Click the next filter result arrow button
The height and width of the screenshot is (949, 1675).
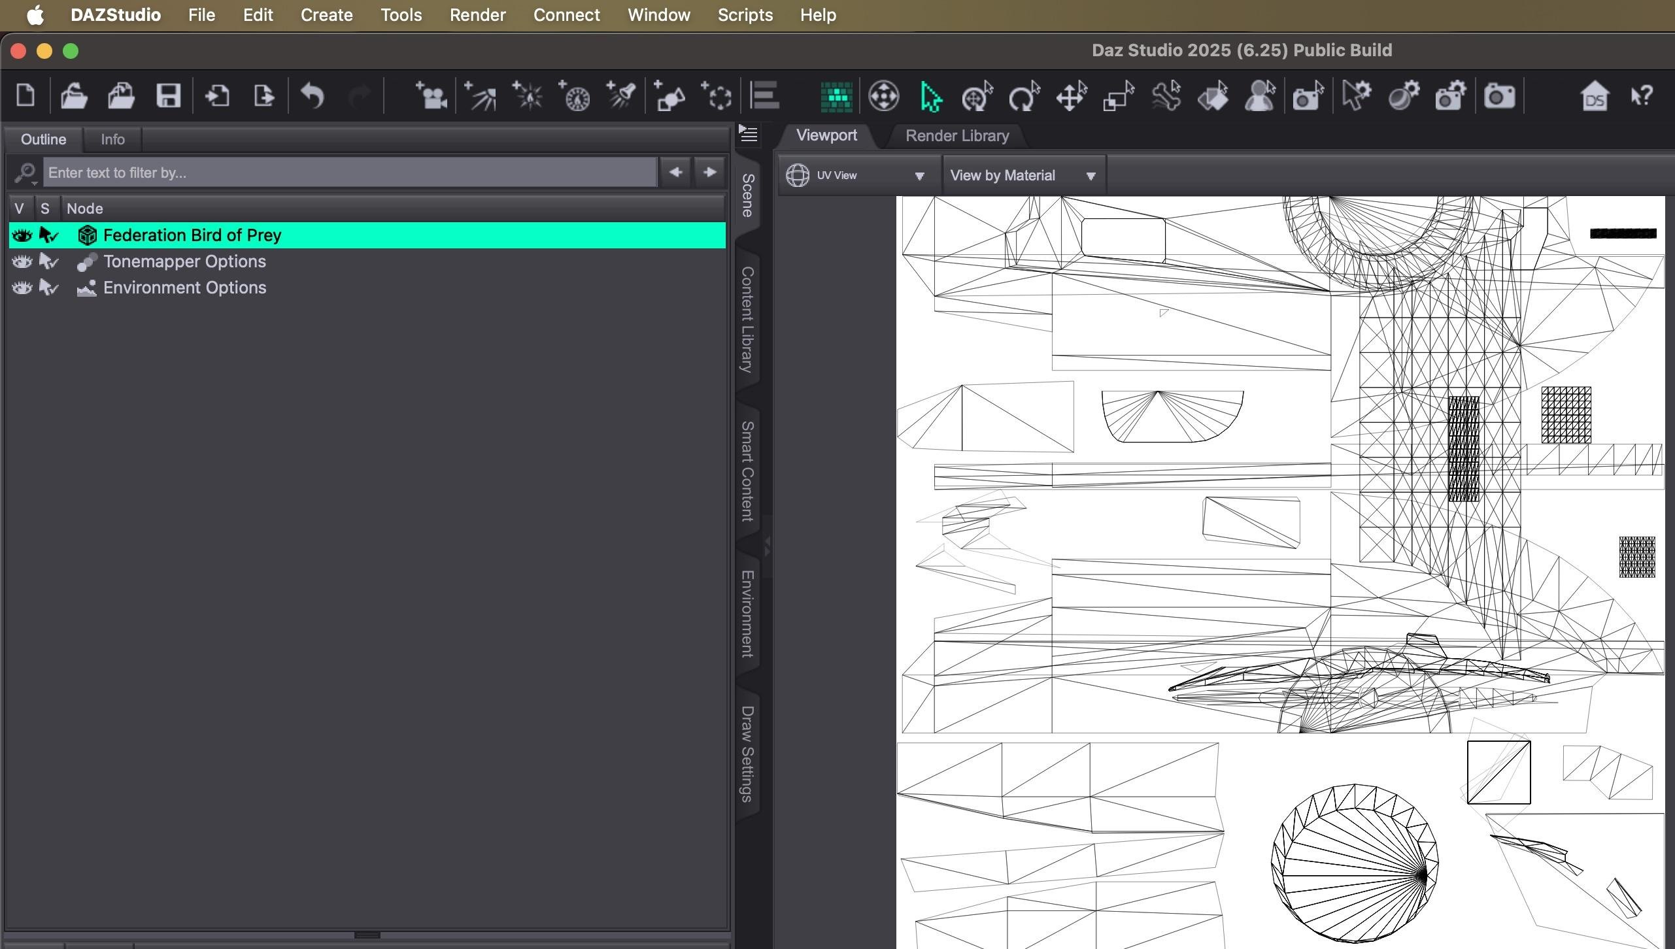(709, 172)
